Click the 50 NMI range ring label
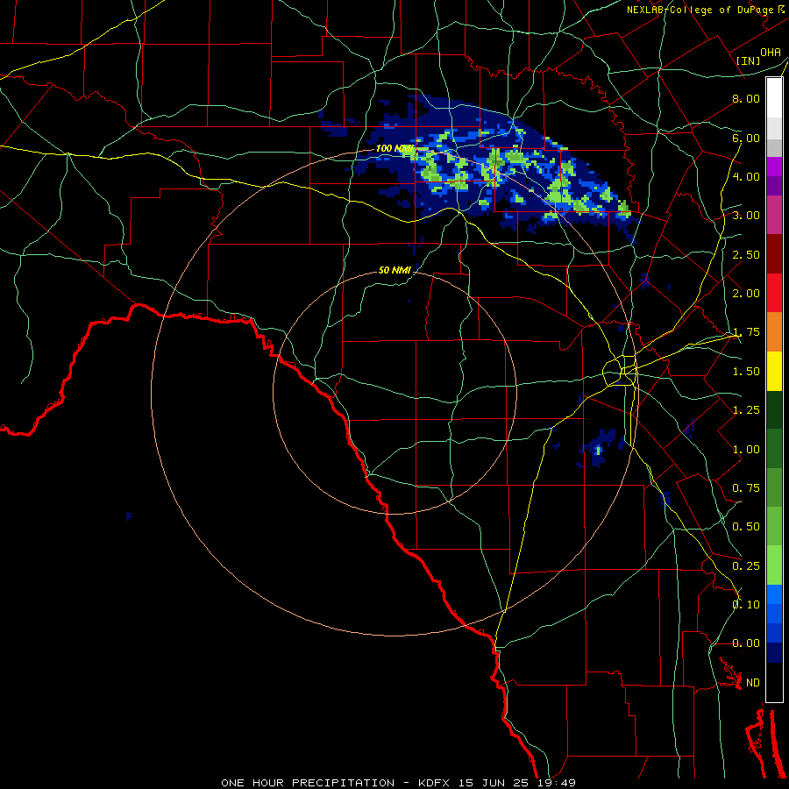This screenshot has height=789, width=789. tap(394, 270)
